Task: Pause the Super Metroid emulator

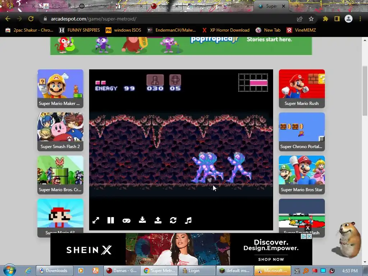Action: tap(111, 220)
